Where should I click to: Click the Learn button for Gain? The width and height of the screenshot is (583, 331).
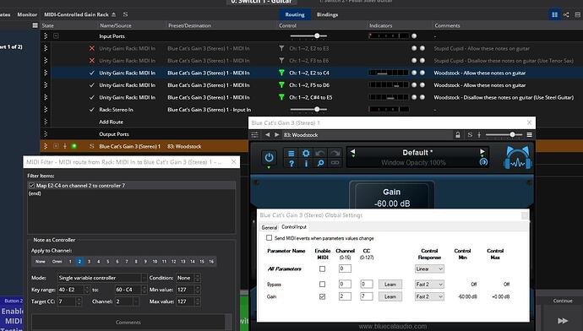coord(390,296)
